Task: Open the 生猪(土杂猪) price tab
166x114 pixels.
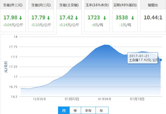Action: point(69,5)
